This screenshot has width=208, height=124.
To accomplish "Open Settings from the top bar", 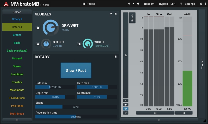I will (x=190, y=4).
